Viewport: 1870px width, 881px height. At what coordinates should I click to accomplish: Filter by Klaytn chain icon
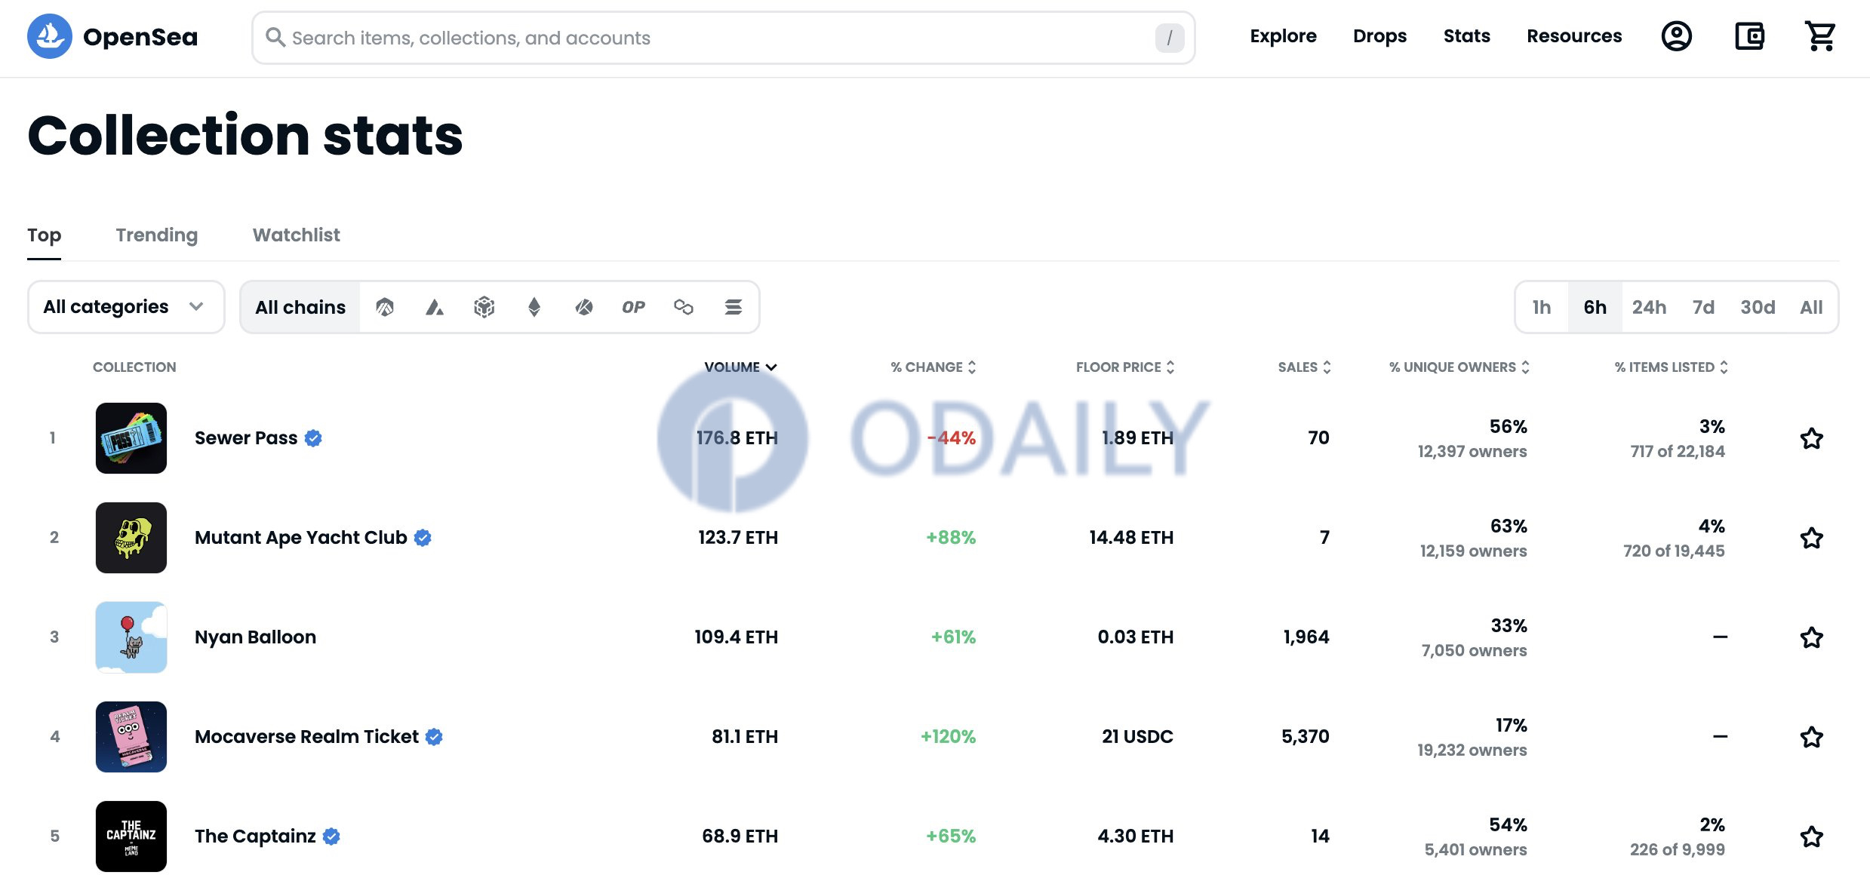(x=584, y=307)
